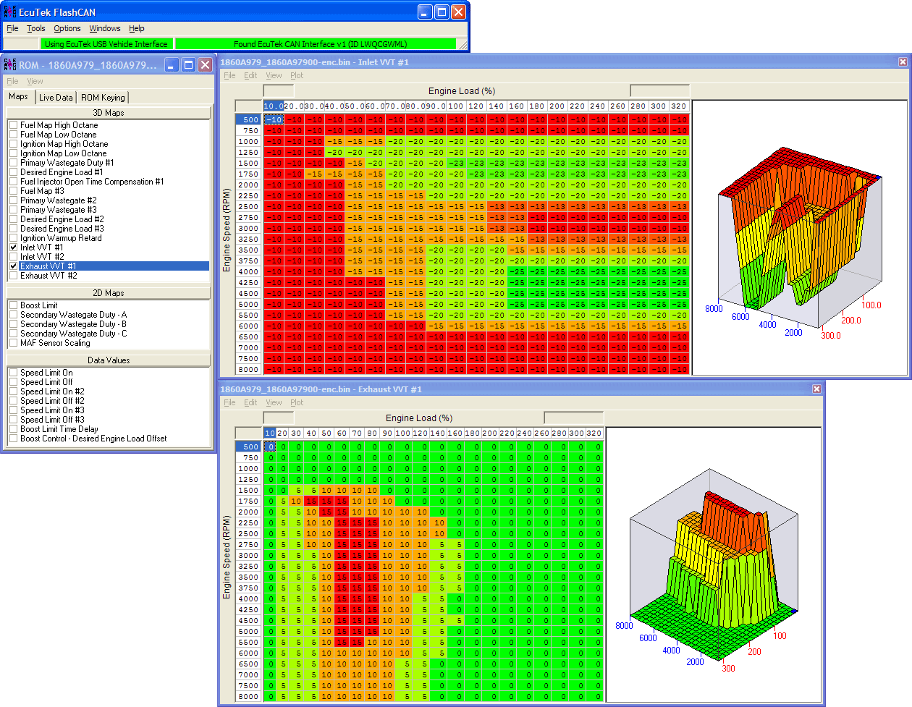Select the Ignition Warmup Retard map entry

click(x=61, y=238)
